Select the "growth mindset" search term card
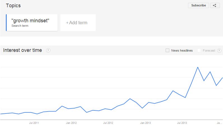This screenshot has width=223, height=128. tap(32, 23)
